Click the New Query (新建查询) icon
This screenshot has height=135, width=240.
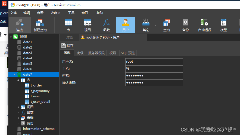pyautogui.click(x=40, y=25)
